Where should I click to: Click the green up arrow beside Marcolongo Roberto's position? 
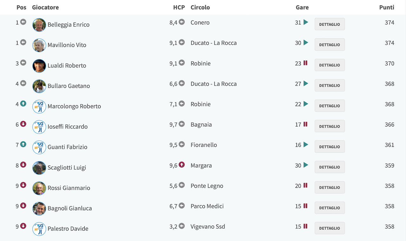23,103
